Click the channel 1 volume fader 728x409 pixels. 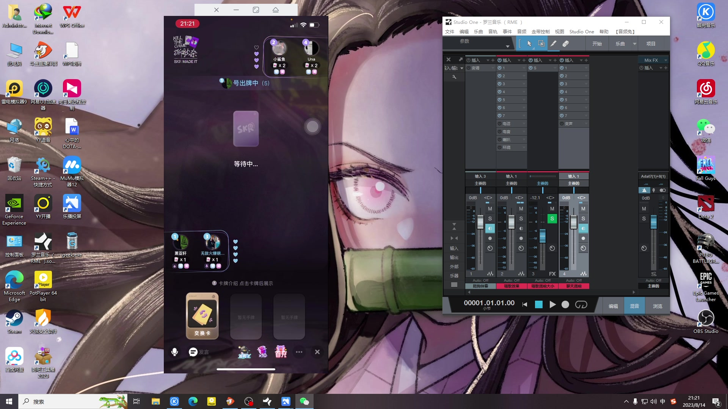[x=480, y=222]
